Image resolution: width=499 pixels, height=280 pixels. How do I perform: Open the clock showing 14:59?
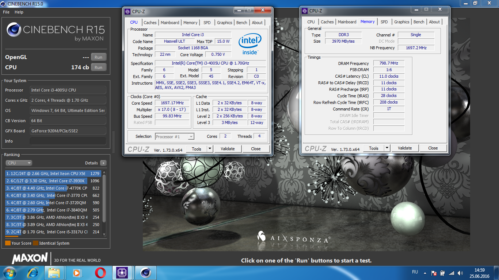(x=479, y=273)
